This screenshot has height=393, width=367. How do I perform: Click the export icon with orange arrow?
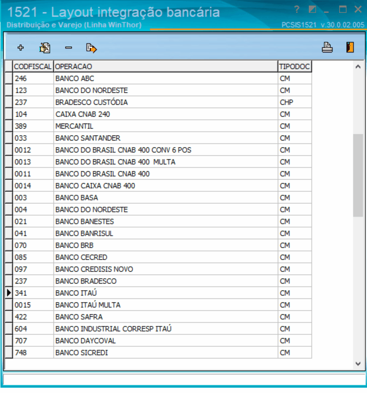coord(91,48)
